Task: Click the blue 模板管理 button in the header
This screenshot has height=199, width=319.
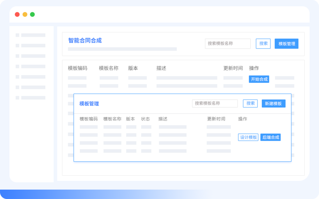Action: pos(286,44)
